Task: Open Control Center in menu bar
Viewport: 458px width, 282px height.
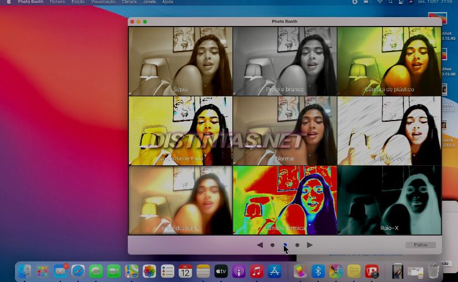Action: point(401,2)
